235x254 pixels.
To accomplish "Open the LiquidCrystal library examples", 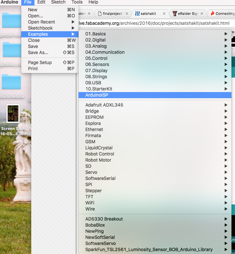I will tap(155, 148).
